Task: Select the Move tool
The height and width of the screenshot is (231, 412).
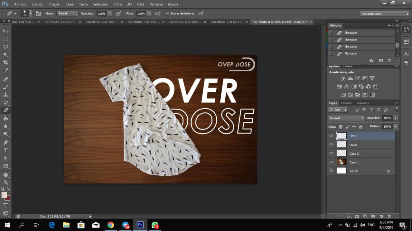Action: [x=6, y=31]
